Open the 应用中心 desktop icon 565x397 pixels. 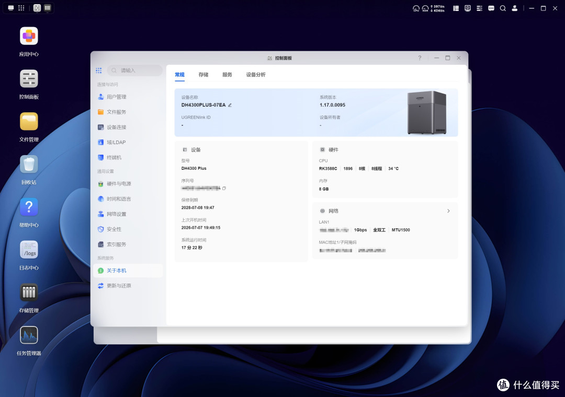tap(29, 36)
